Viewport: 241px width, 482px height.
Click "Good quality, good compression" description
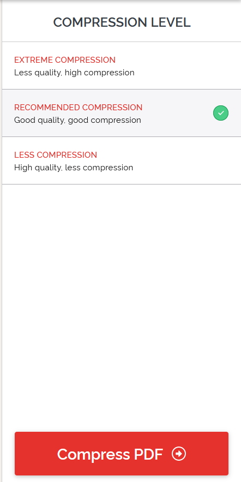77,120
